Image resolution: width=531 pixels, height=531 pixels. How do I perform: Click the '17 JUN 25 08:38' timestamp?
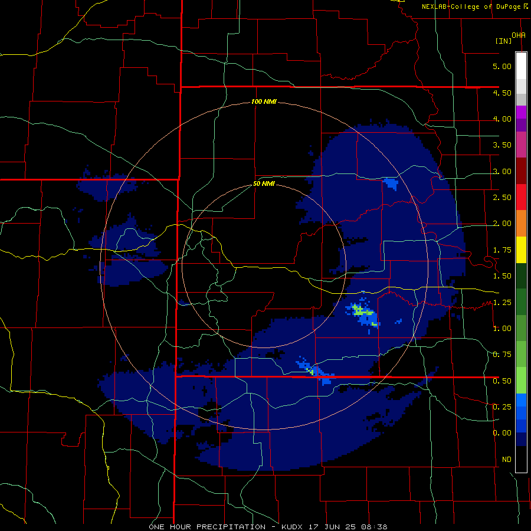348,527
